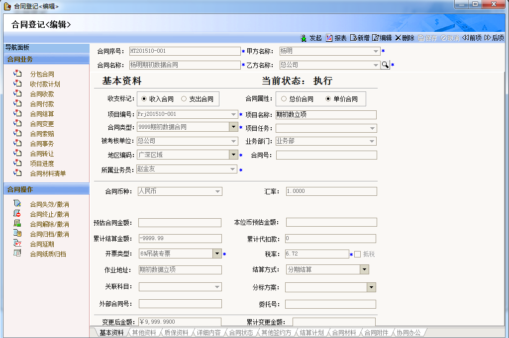The width and height of the screenshot is (509, 338).
Task: Select the 总价合同 radio button
Action: tap(284, 99)
